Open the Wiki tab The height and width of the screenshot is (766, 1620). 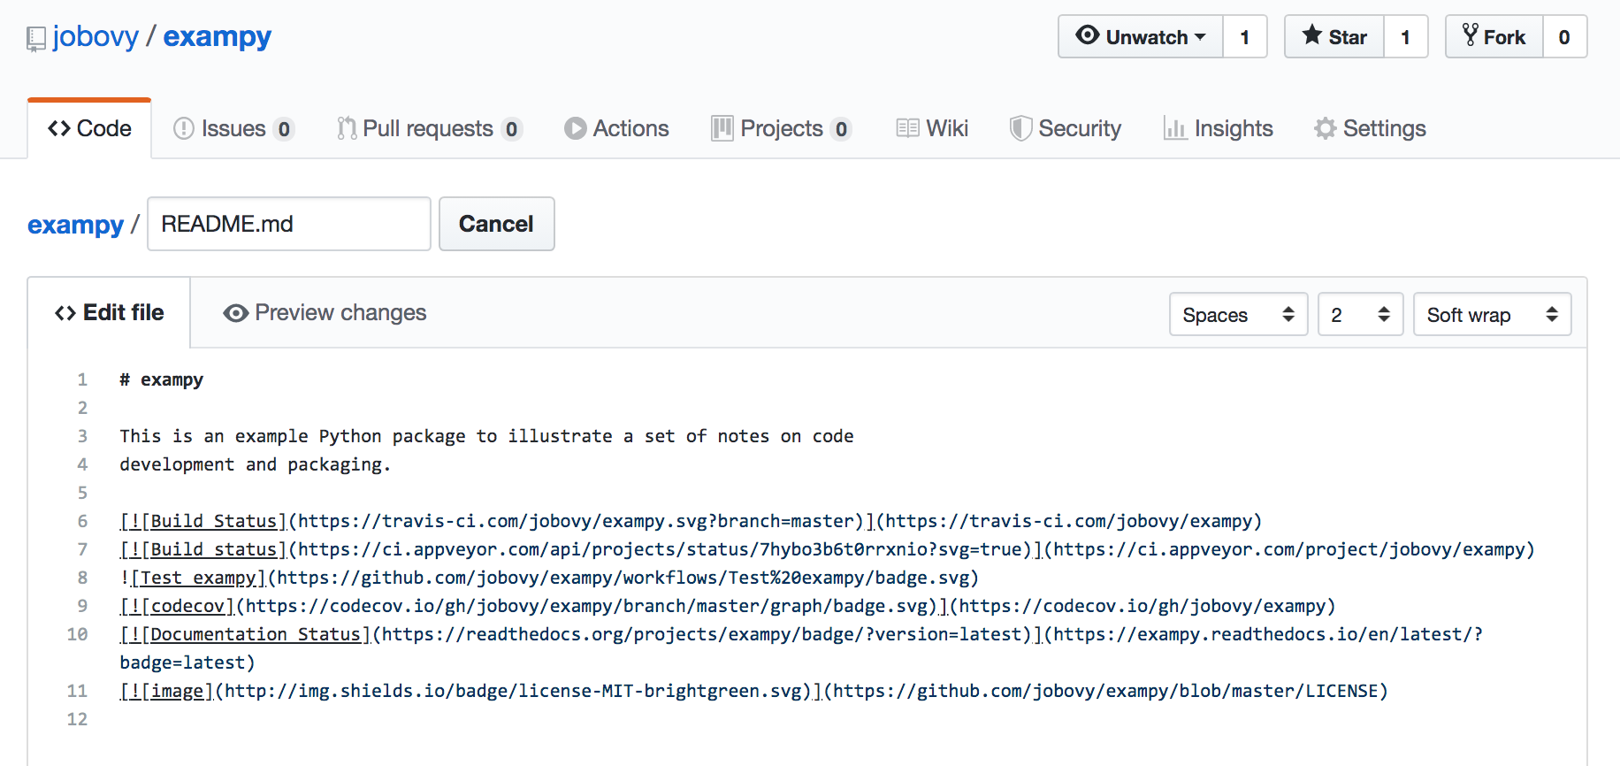tap(932, 129)
